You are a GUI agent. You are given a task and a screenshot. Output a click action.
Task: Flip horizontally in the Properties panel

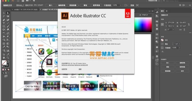coord(180,30)
